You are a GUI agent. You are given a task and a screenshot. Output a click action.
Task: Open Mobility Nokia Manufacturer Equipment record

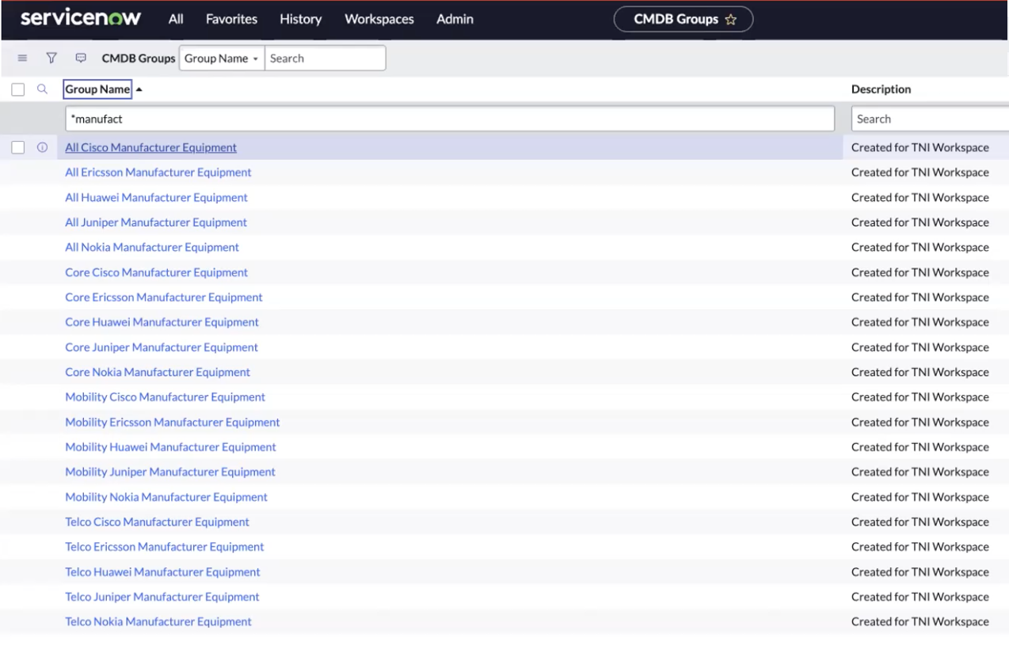pyautogui.click(x=166, y=497)
